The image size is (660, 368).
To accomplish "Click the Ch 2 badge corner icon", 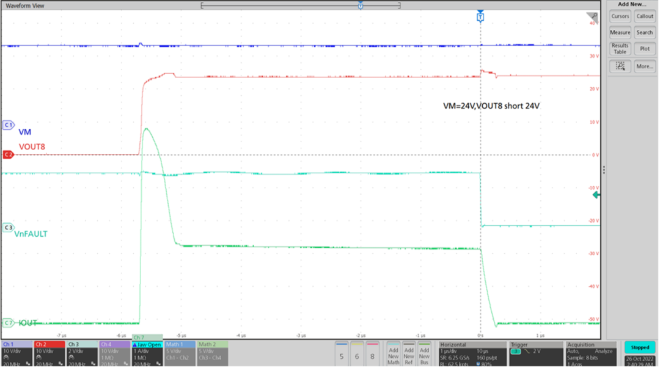I will click(61, 363).
